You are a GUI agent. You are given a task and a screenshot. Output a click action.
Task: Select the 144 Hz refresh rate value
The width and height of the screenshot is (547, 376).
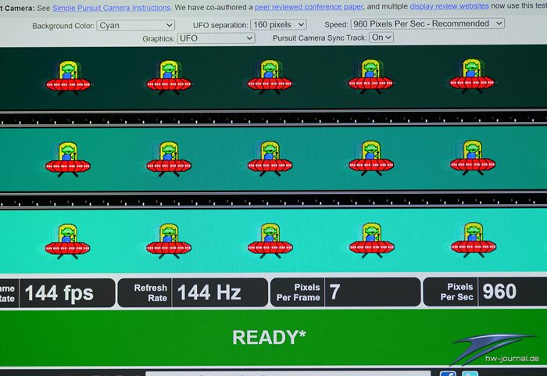coord(209,292)
